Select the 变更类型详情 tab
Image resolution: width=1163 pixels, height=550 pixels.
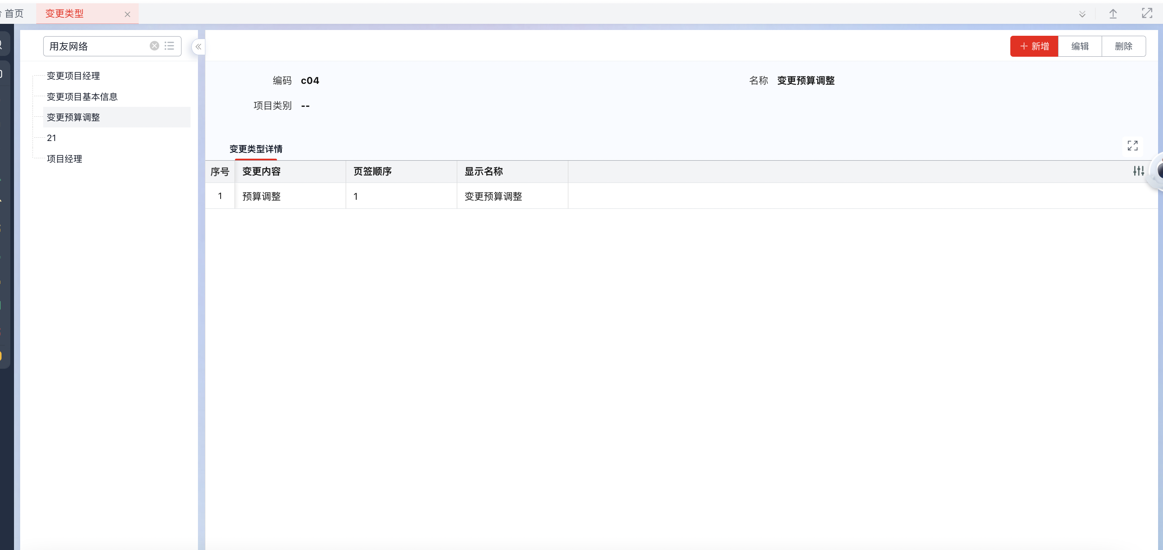tap(256, 149)
